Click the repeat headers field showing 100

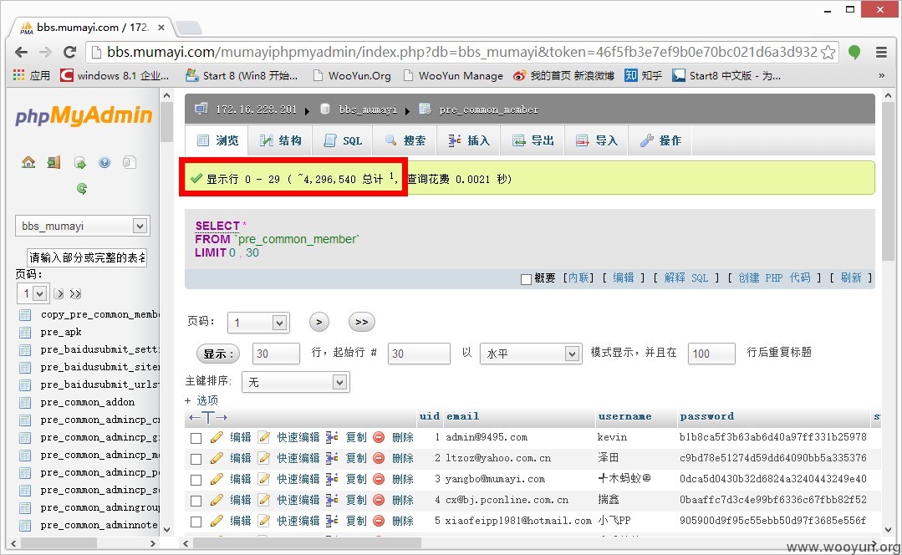pyautogui.click(x=711, y=354)
